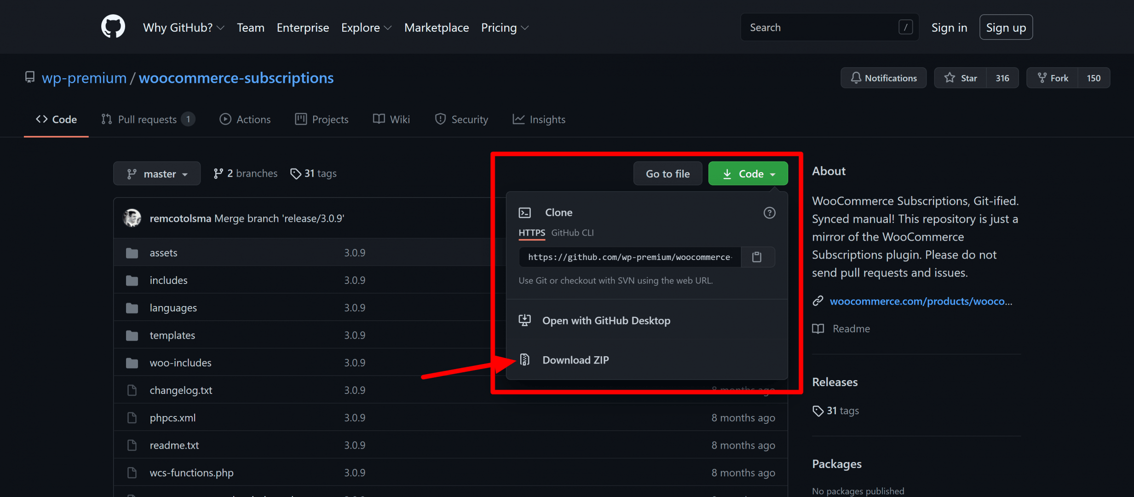The height and width of the screenshot is (497, 1134).
Task: Click Download ZIP
Action: coord(575,360)
